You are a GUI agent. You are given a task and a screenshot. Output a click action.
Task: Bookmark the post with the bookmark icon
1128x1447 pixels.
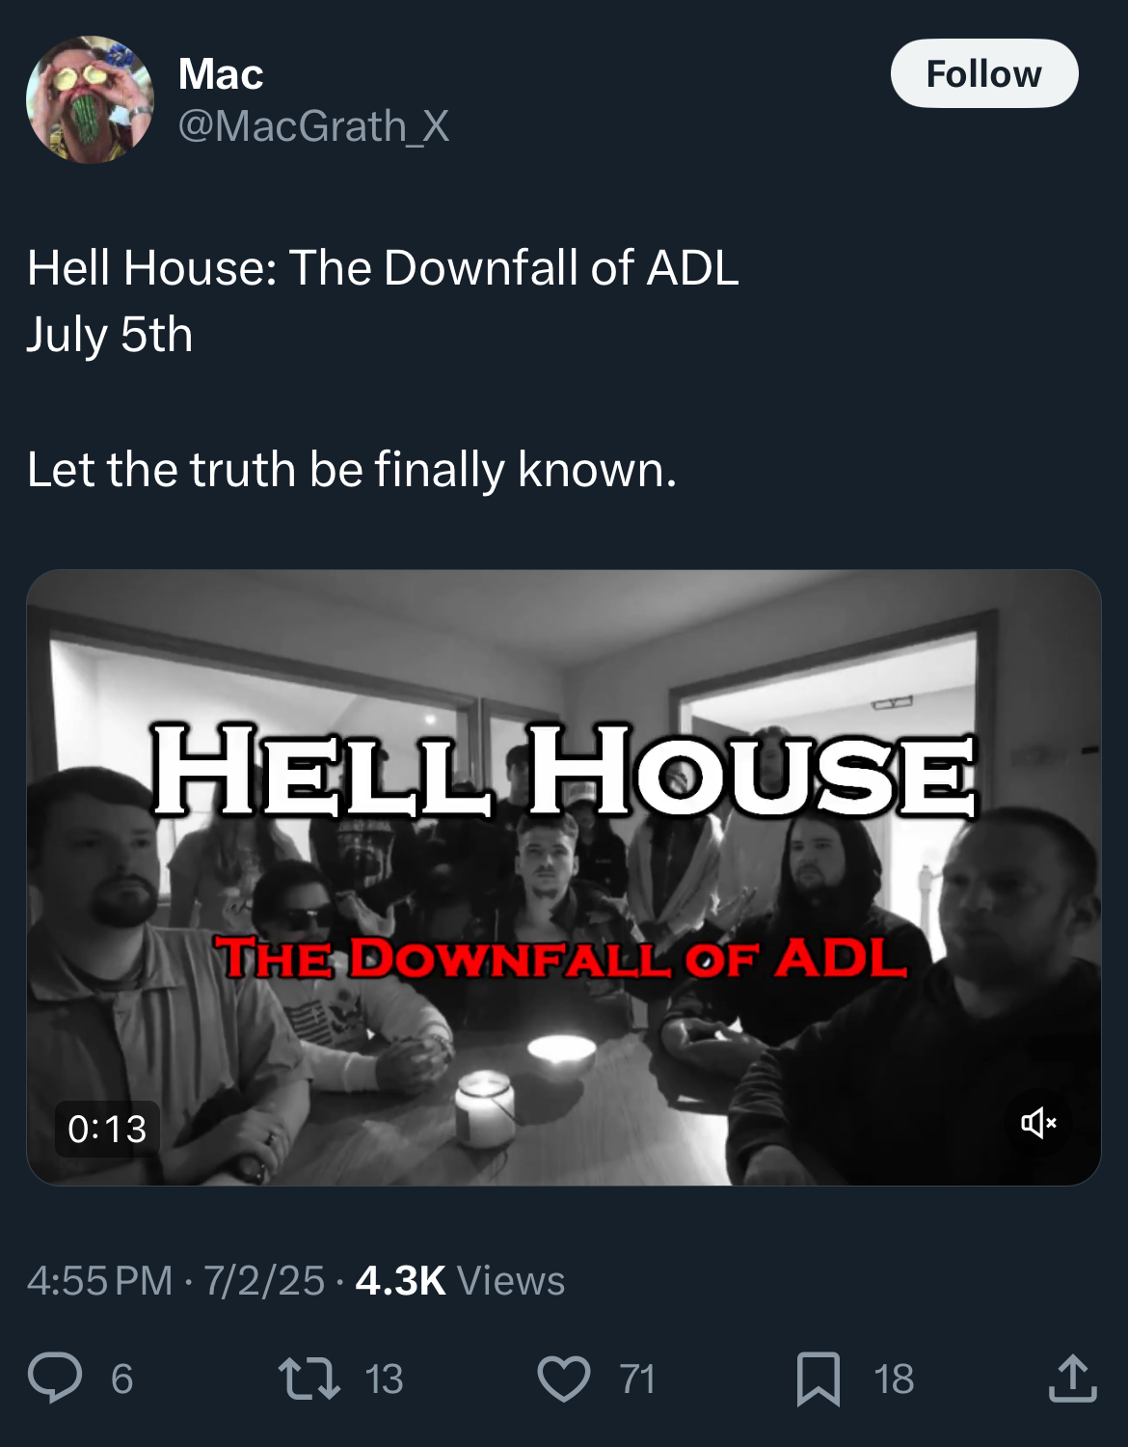[x=819, y=1378]
